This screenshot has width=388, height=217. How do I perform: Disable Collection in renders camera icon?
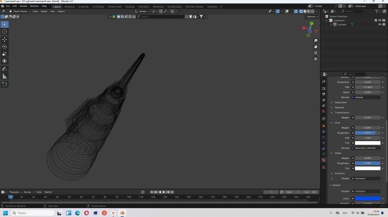click(384, 21)
